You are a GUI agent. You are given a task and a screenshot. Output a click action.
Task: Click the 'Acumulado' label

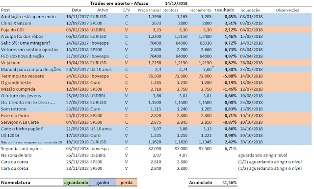point(201,183)
